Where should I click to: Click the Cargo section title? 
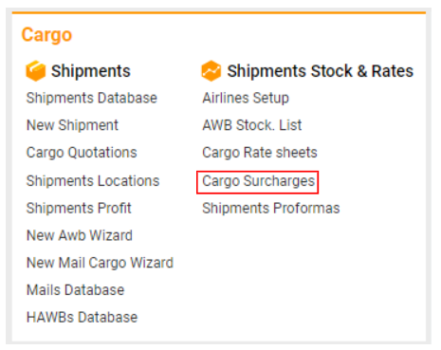[x=46, y=35]
